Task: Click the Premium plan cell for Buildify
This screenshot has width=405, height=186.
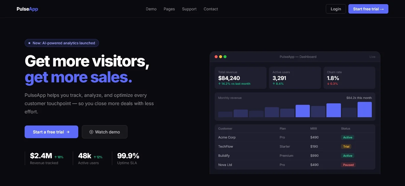Action: click(286, 156)
